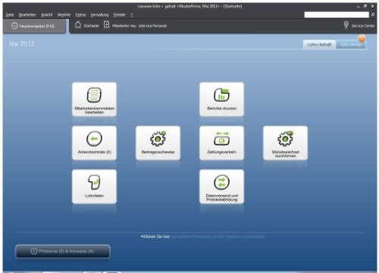Switch to the Lohn+Gehalt tab
Screen dimensions: 379x273
319,45
